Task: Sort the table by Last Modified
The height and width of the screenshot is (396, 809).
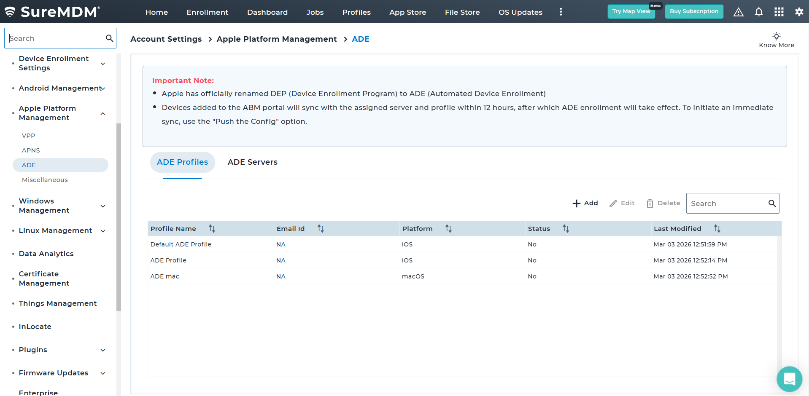Action: (717, 229)
